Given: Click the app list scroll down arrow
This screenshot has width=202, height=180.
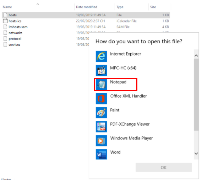Looking at the screenshot, I should [196, 153].
